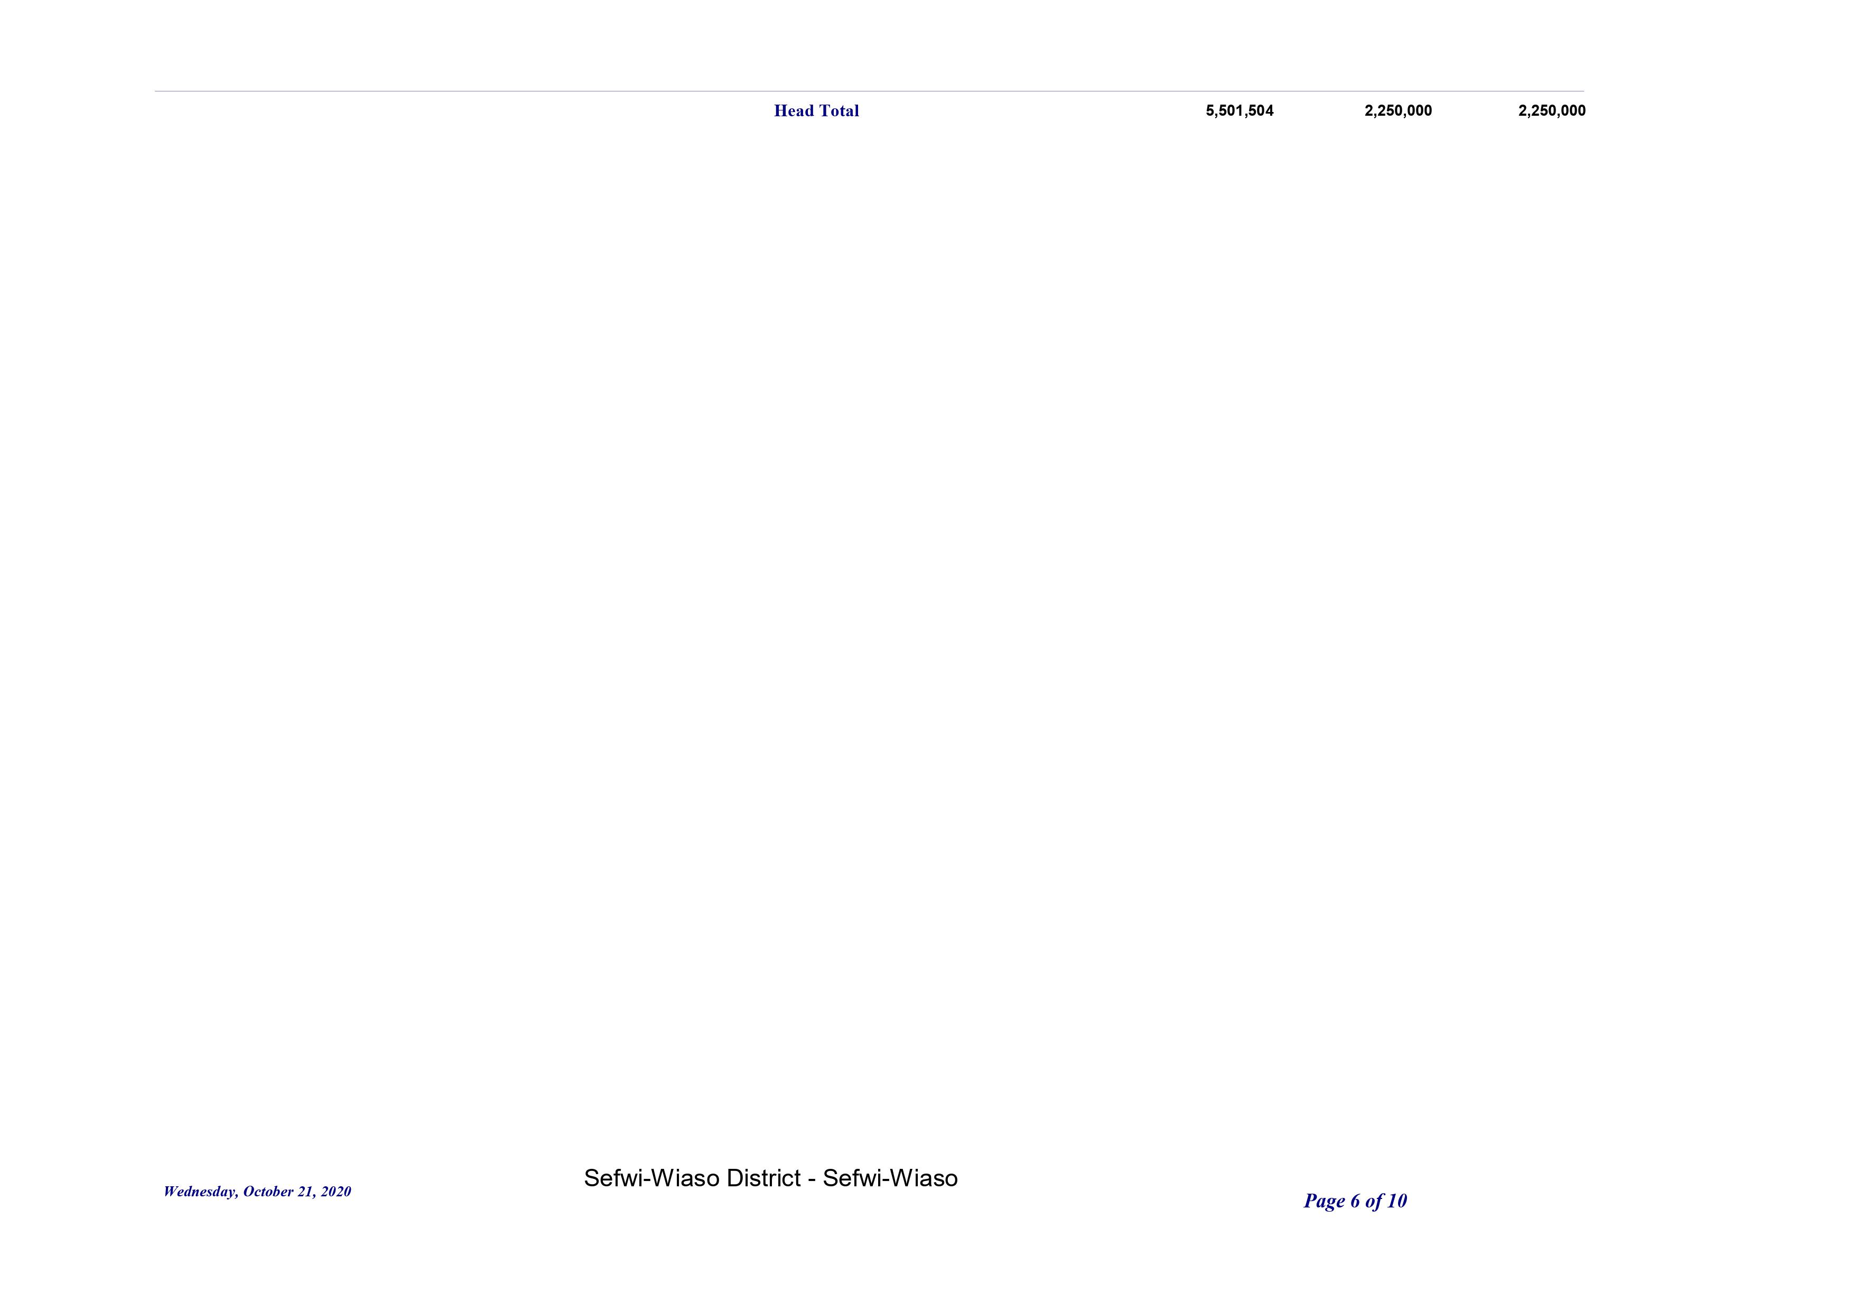The image size is (1854, 1311).
Task: Click the horizontal rule above Head Total
Action: 869,91
